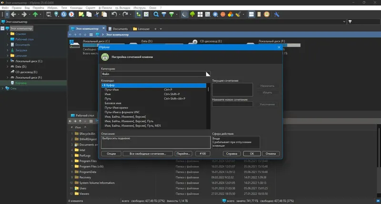This screenshot has height=204, width=381.
Task: Click the three colored circles Color Filters icon
Action: click(231, 15)
